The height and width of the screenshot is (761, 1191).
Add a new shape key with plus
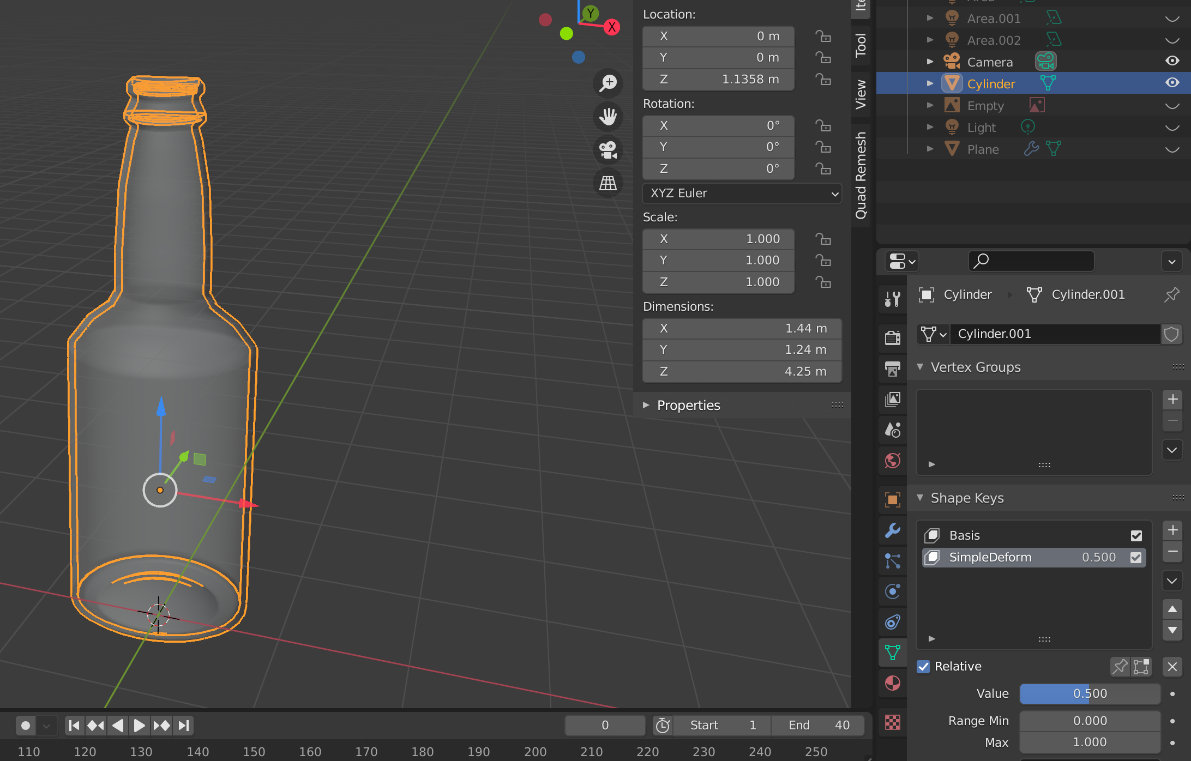click(1172, 530)
